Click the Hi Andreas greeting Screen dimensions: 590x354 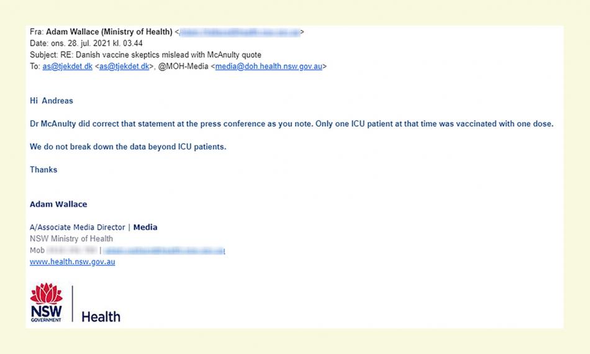[52, 101]
